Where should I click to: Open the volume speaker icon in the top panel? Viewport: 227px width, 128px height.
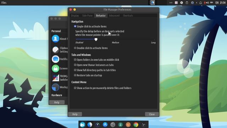(x=207, y=2)
